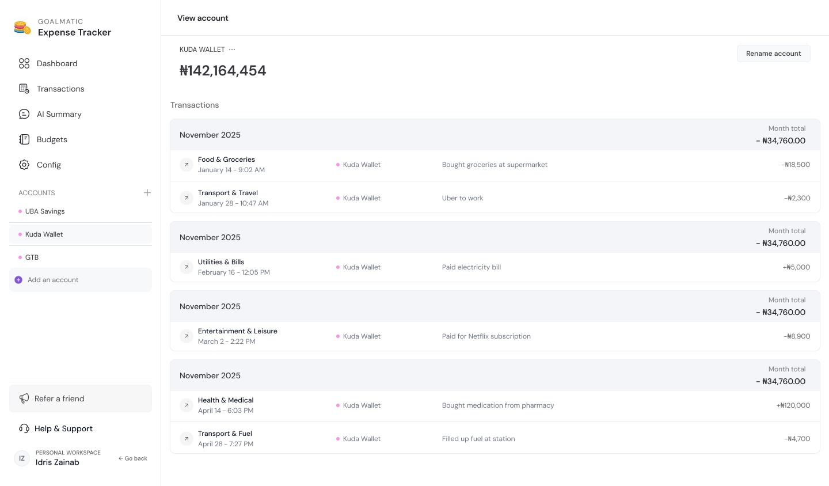Click the Help & Support headset icon
This screenshot has height=486, width=829.
[x=24, y=428]
